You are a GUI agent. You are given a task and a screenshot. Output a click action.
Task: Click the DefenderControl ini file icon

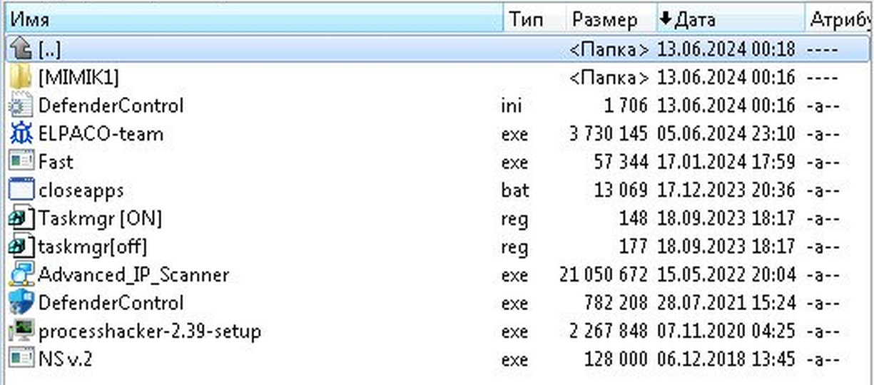click(21, 106)
